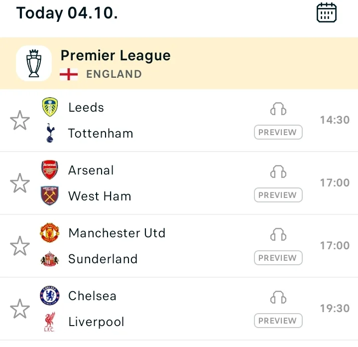The height and width of the screenshot is (347, 358).
Task: Click headphones icon for Manchester Utd match
Action: tap(278, 234)
